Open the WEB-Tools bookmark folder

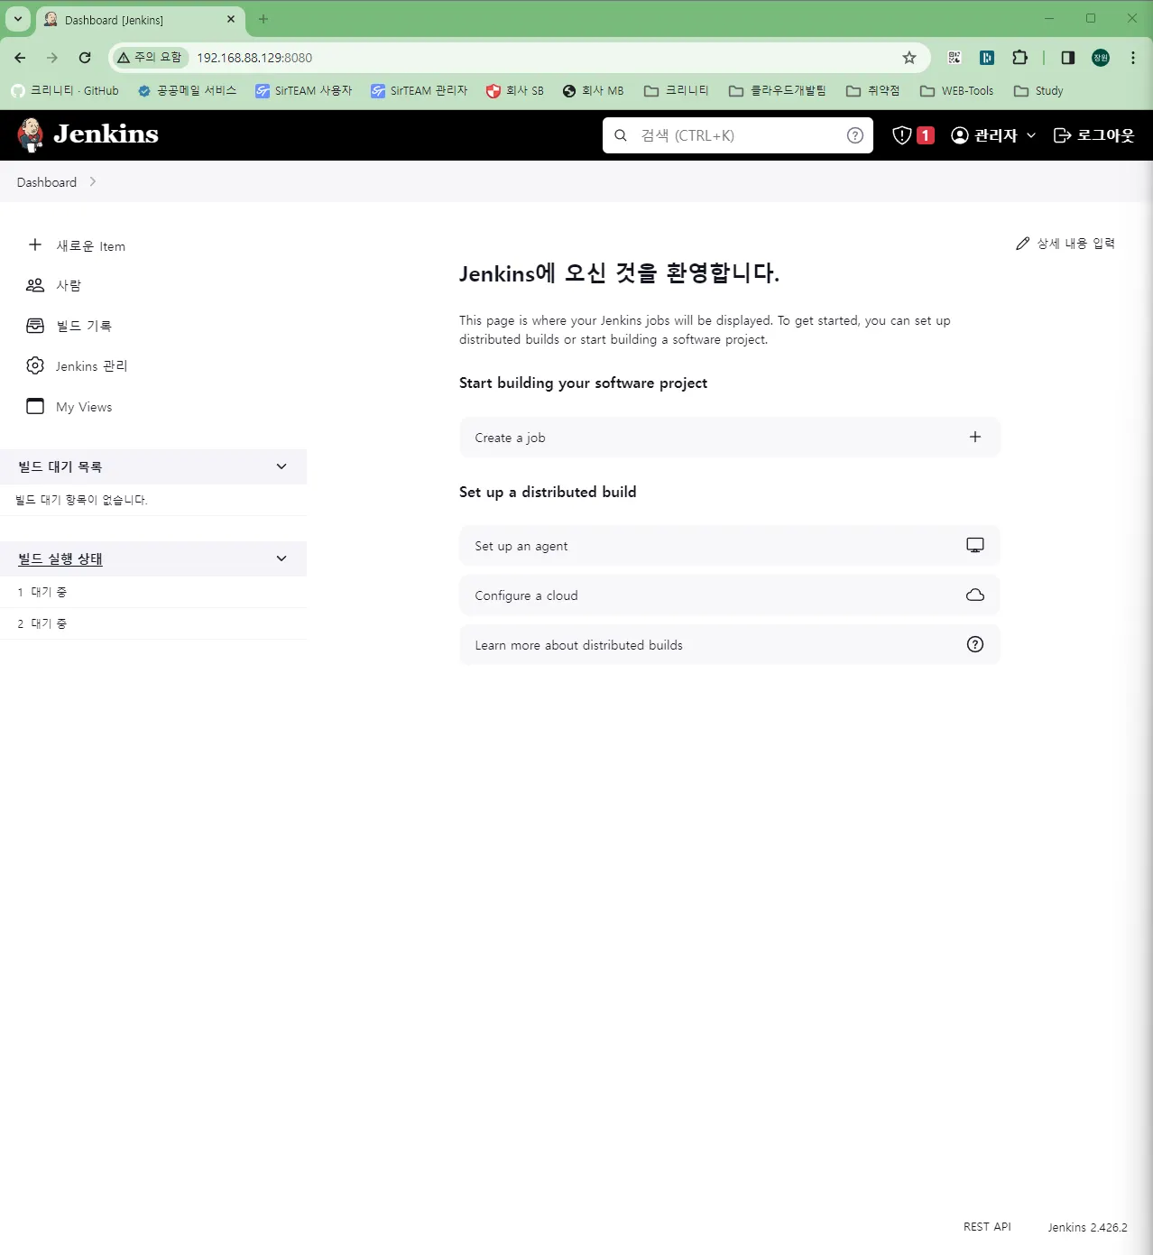(957, 91)
